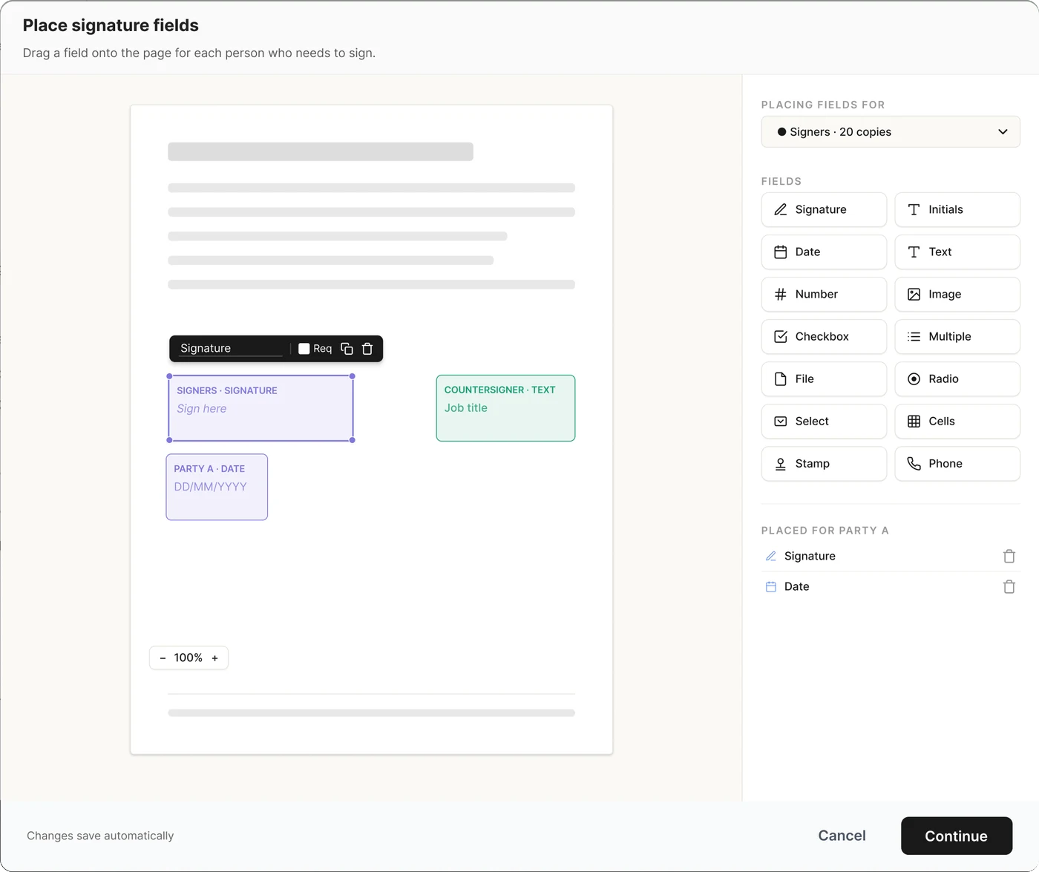Duplicate the selected Signature field
Screen dimensions: 1039x872
pos(347,349)
